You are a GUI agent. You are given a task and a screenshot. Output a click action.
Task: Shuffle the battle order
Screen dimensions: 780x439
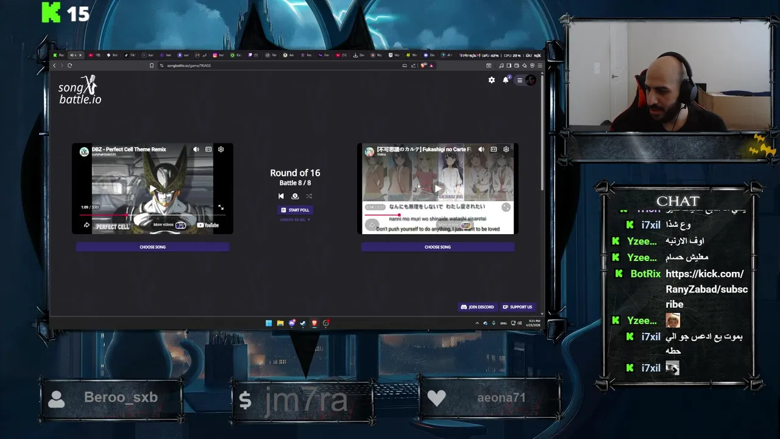(309, 196)
